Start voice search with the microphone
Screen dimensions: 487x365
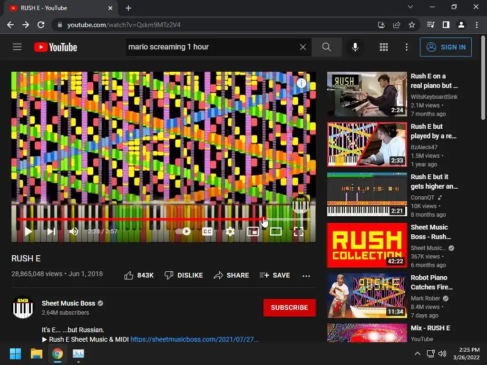click(355, 47)
